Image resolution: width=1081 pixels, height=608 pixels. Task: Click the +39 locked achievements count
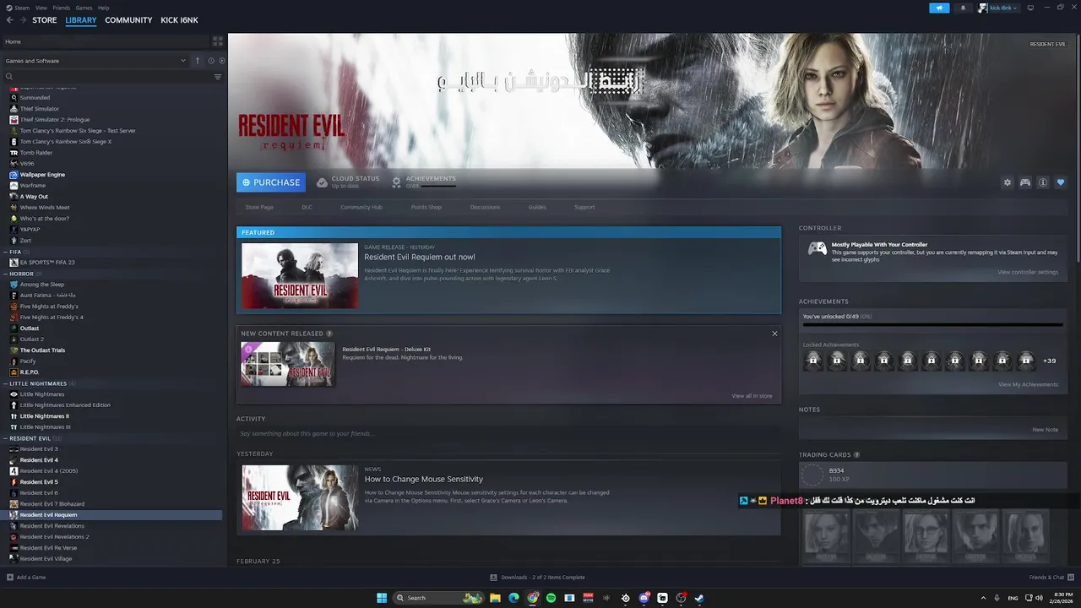[x=1049, y=361]
